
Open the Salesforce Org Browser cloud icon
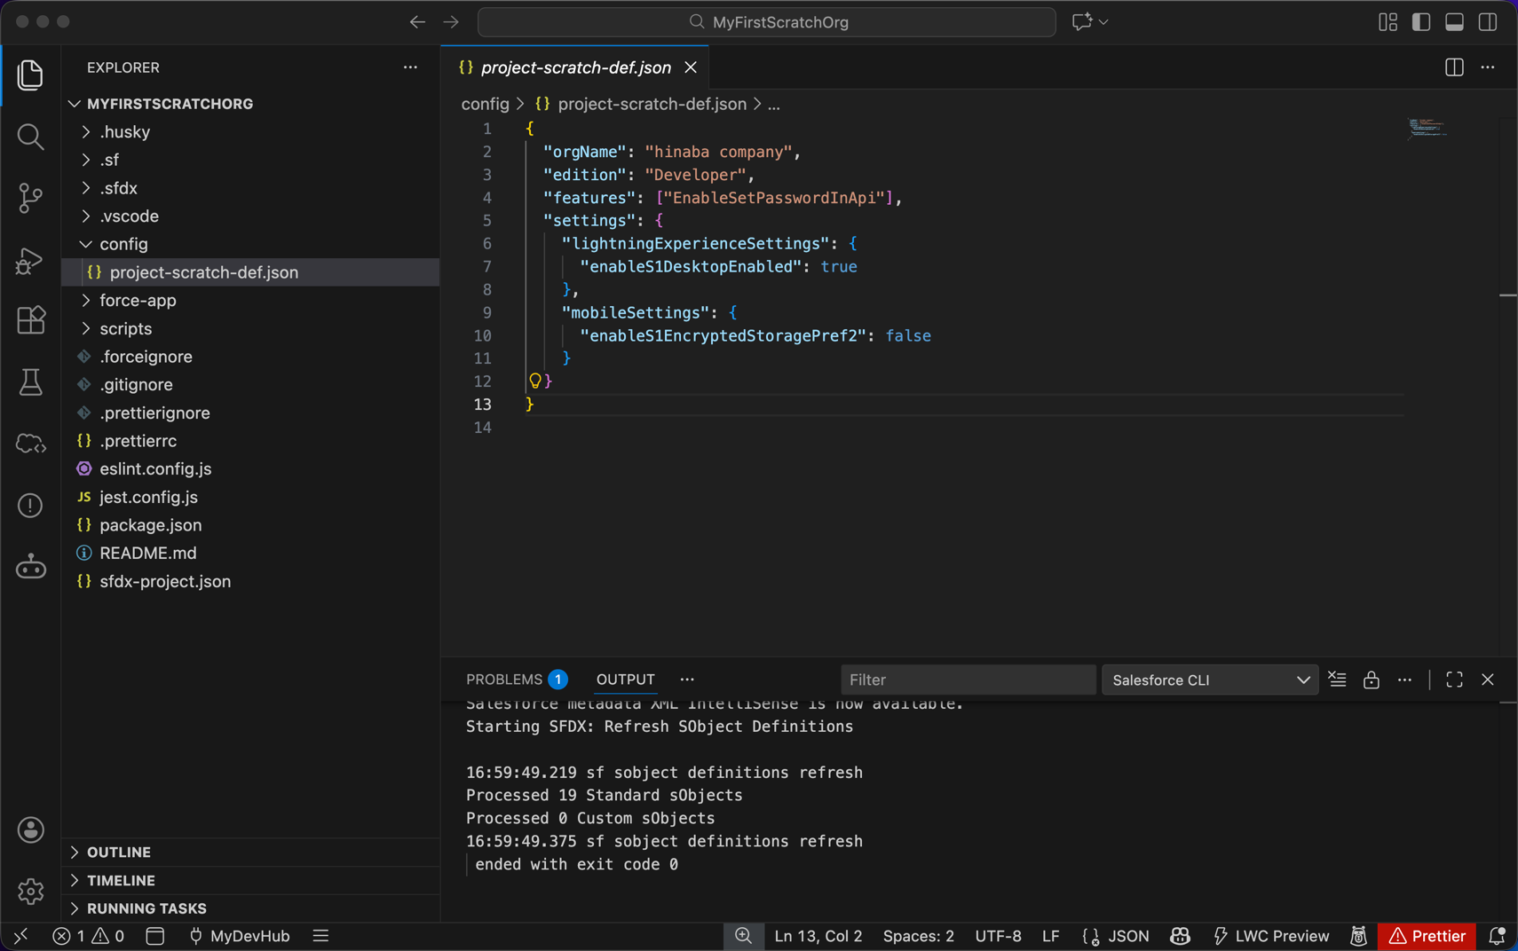point(30,444)
